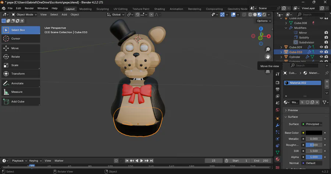This screenshot has width=331, height=174.
Task: Open the World properties tab
Action: coord(278,110)
